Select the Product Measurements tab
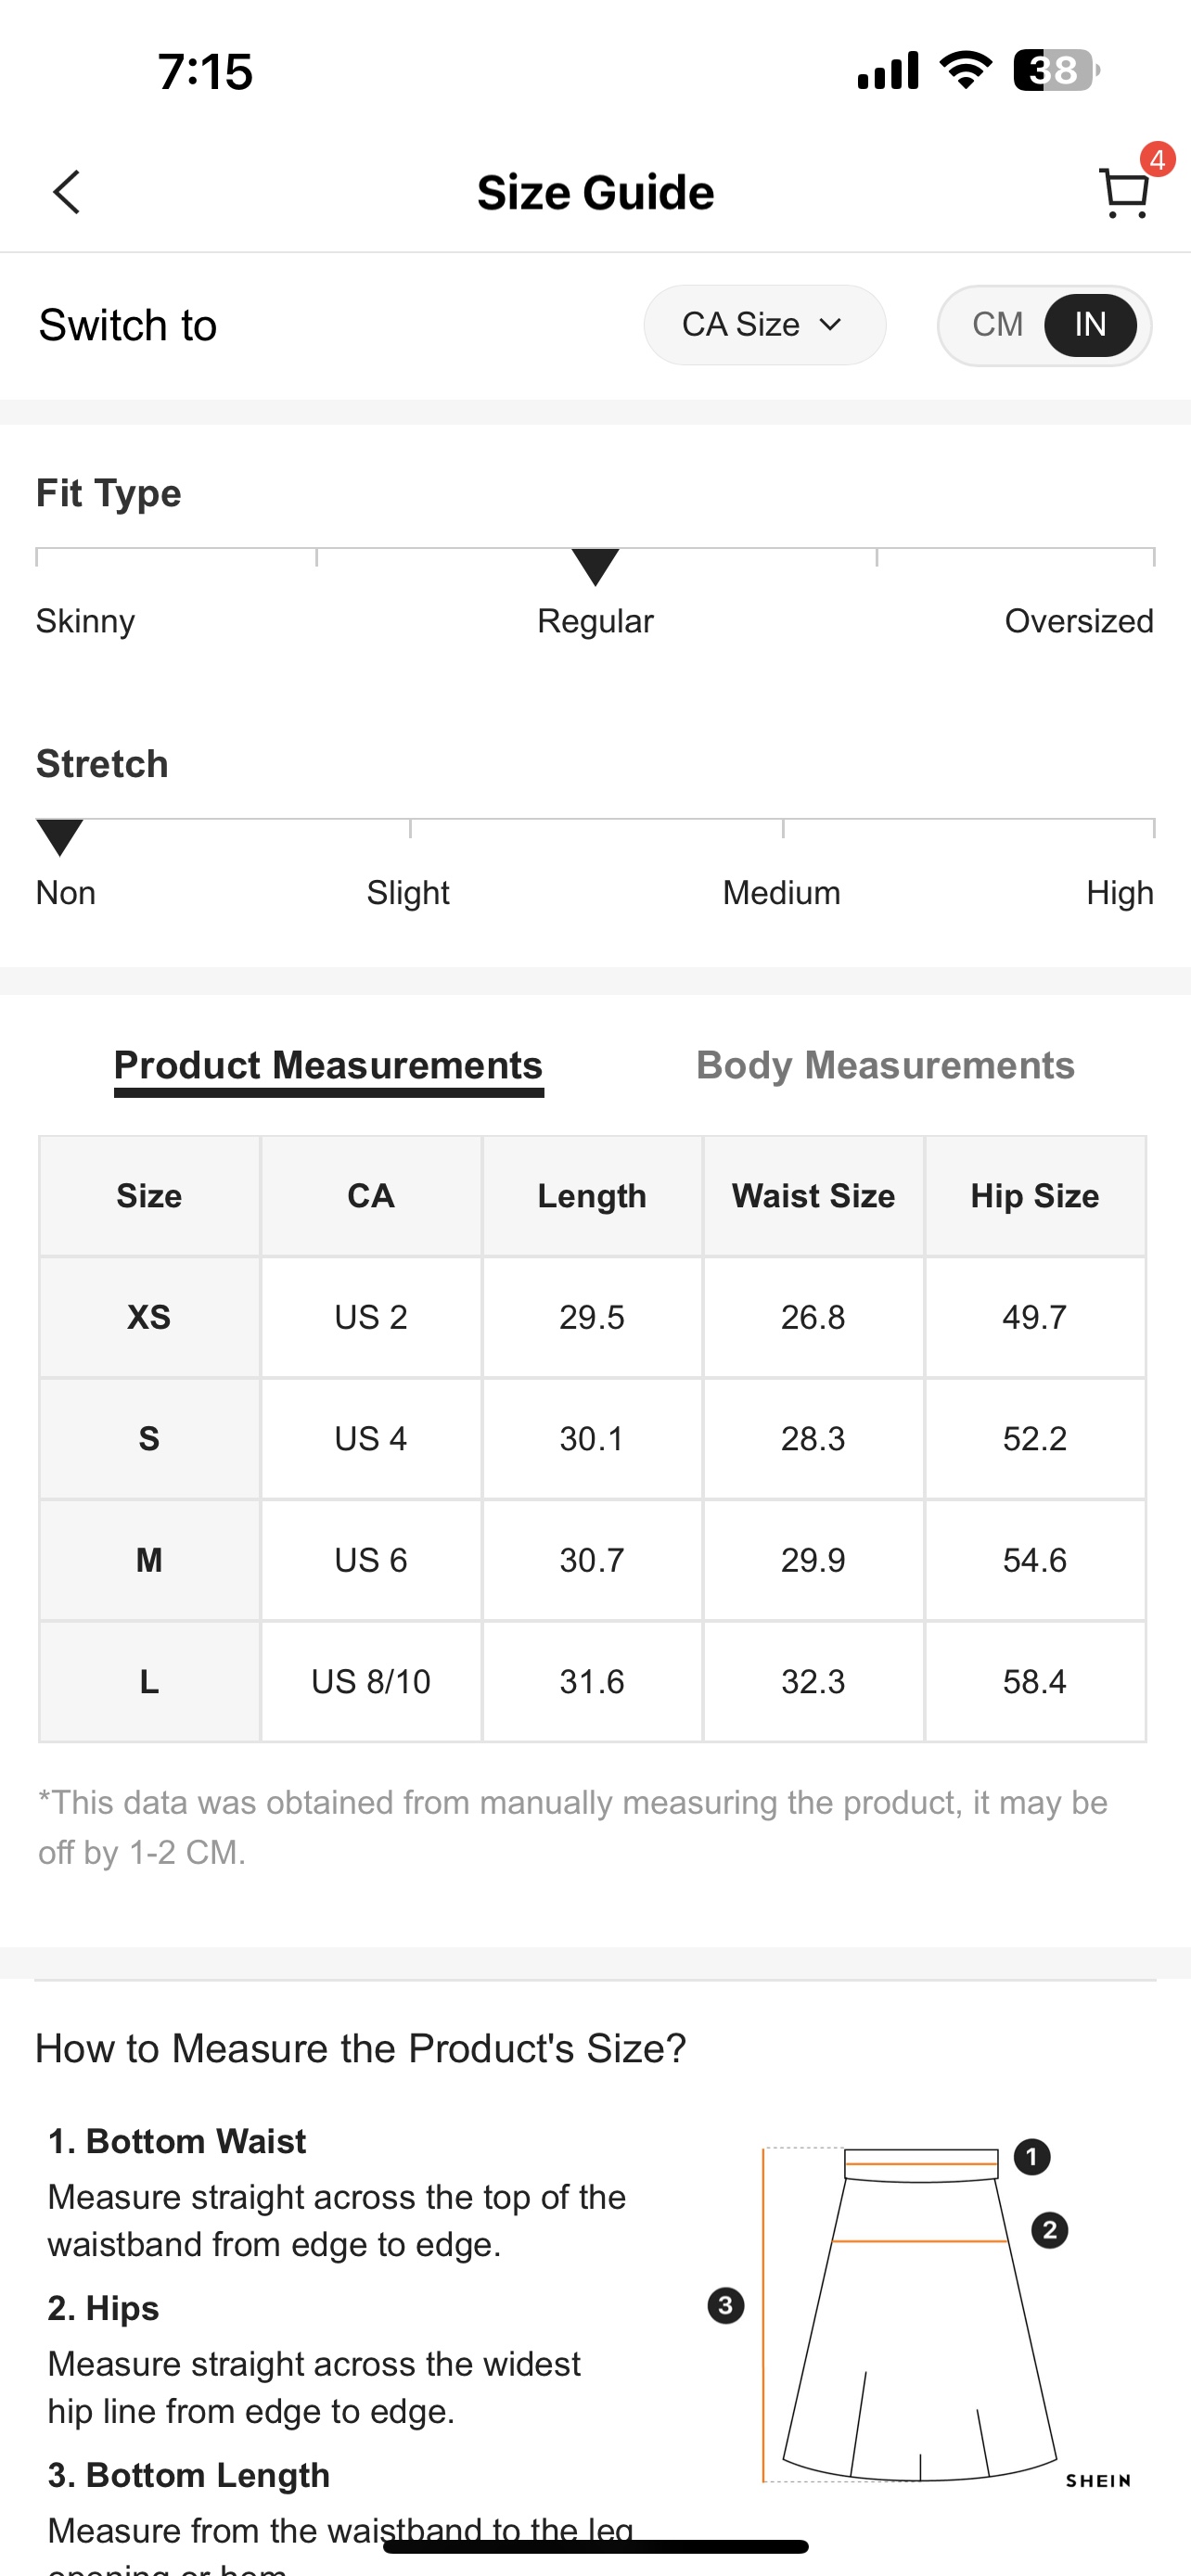The image size is (1191, 2576). coord(328,1065)
